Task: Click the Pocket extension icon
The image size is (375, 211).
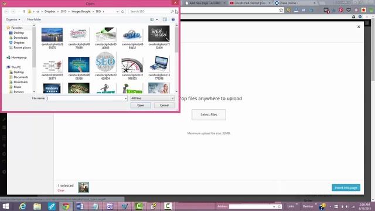Action: (349, 10)
